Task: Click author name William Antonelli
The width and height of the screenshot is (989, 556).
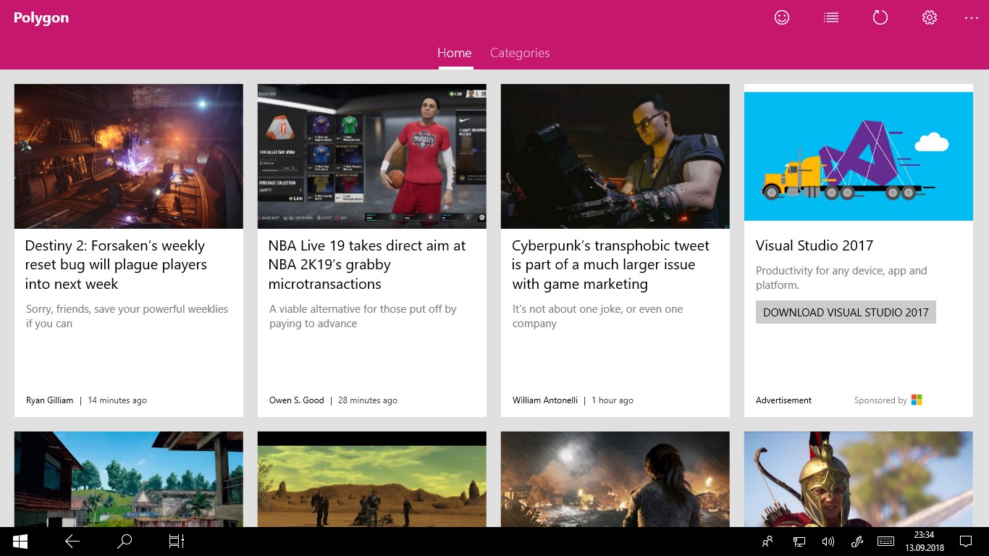Action: [x=545, y=400]
